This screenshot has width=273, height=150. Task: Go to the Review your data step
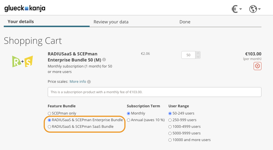[111, 22]
